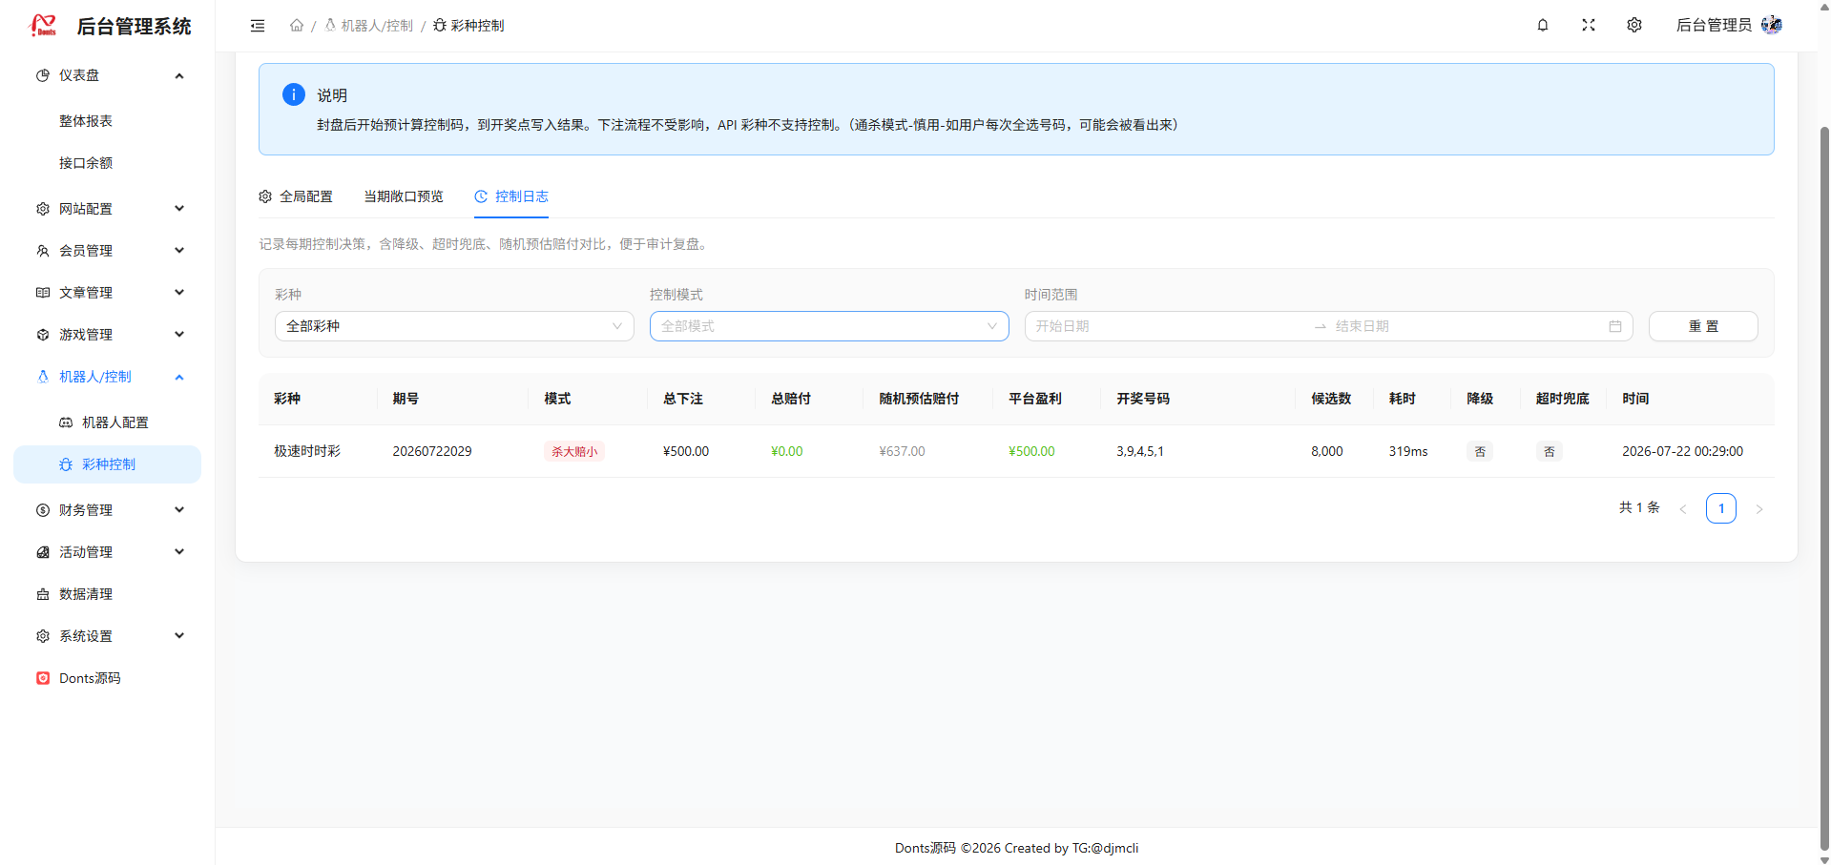
Task: Collapse the 仪表盘 menu chevron
Action: (179, 75)
